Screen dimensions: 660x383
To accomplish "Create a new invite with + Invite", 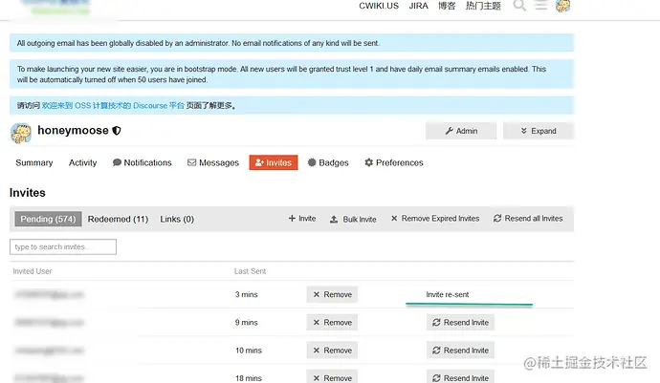I will [x=302, y=219].
